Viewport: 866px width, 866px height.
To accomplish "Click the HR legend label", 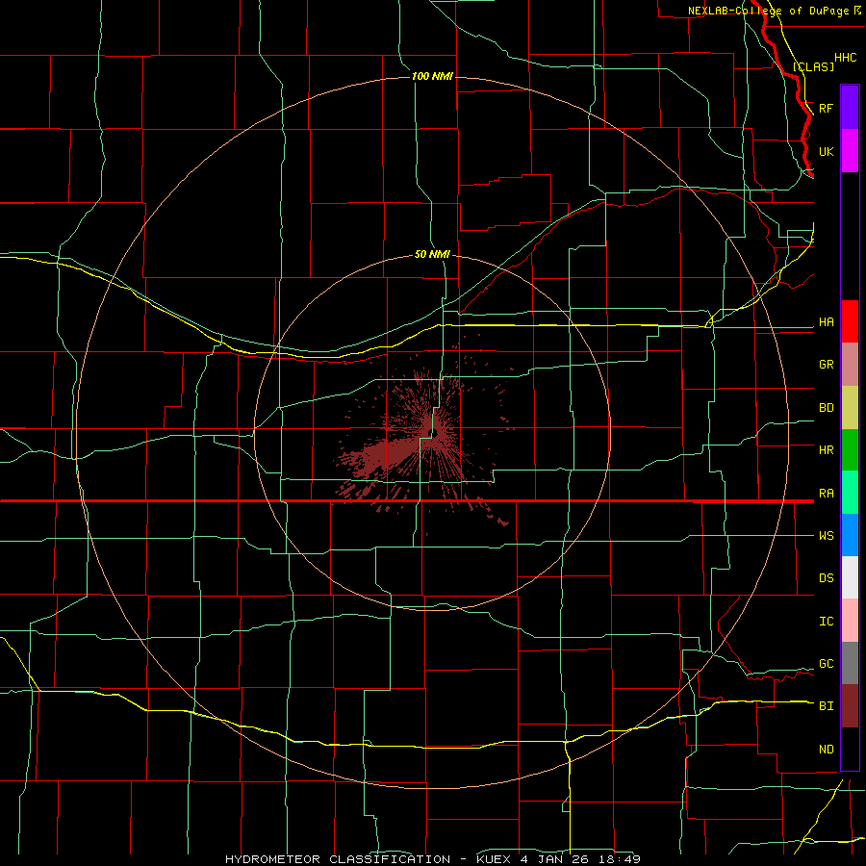I will 826,450.
